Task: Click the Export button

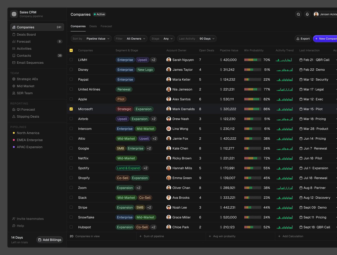Action: pos(303,39)
